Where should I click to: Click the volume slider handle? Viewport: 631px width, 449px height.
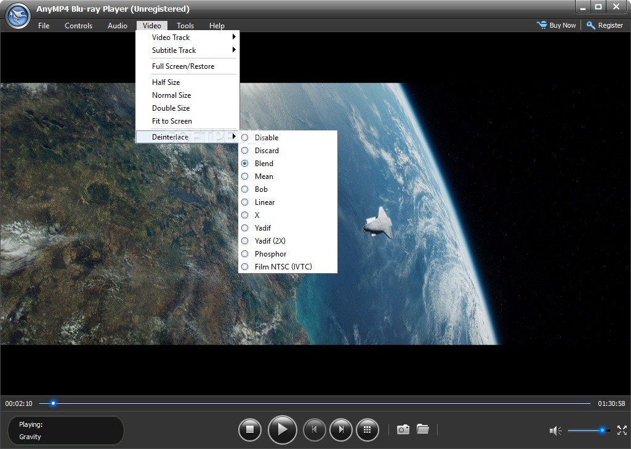[x=603, y=430]
